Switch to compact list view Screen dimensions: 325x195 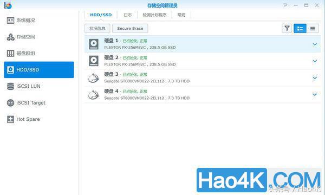[313, 28]
